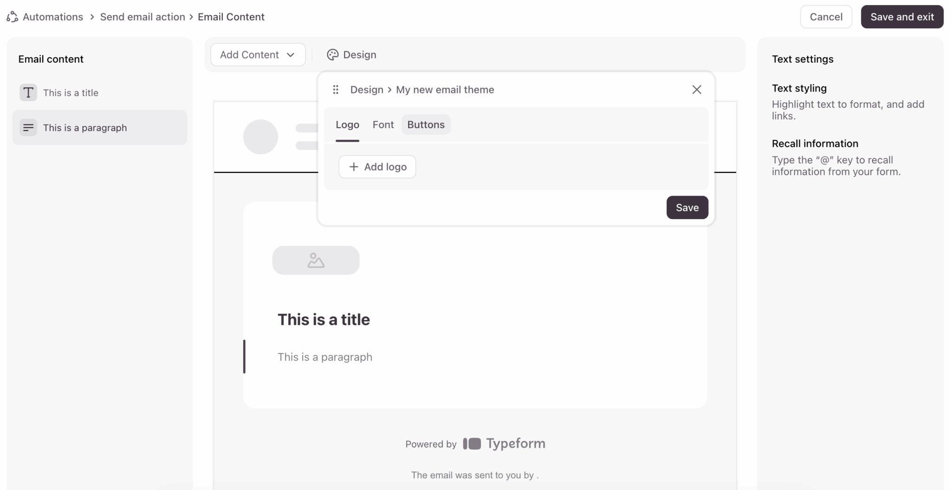
Task: Switch to the Buttons tab
Action: 426,124
